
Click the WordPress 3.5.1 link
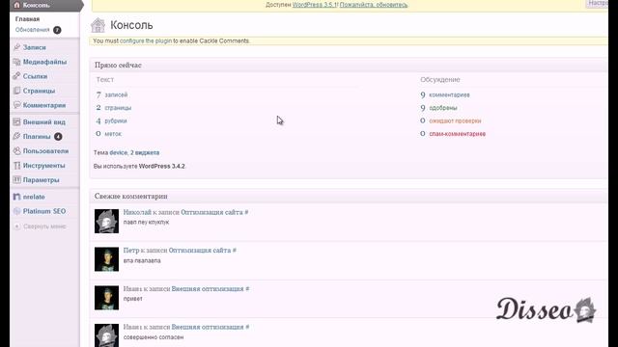pyautogui.click(x=315, y=5)
